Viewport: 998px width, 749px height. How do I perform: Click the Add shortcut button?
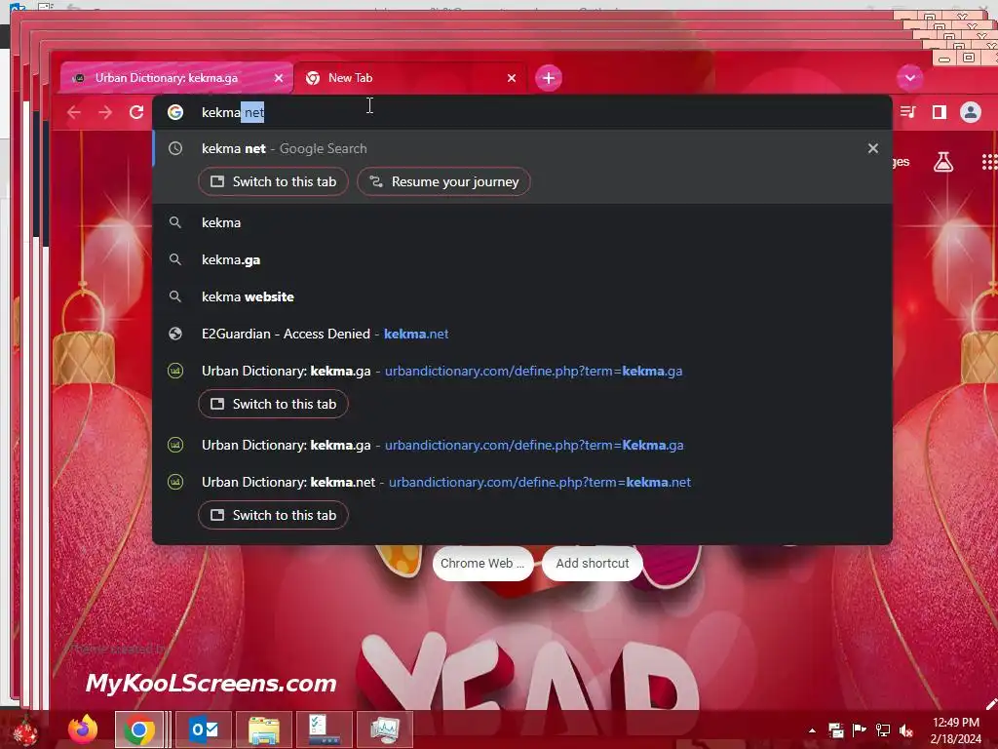[592, 564]
